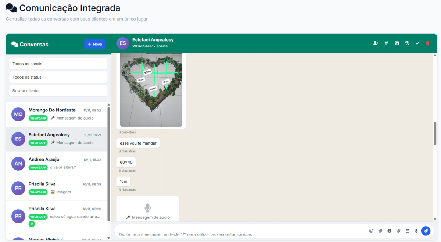This screenshot has height=242, width=441.
Task: Click the chat area vertical scrollbar thumb
Action: [x=435, y=134]
